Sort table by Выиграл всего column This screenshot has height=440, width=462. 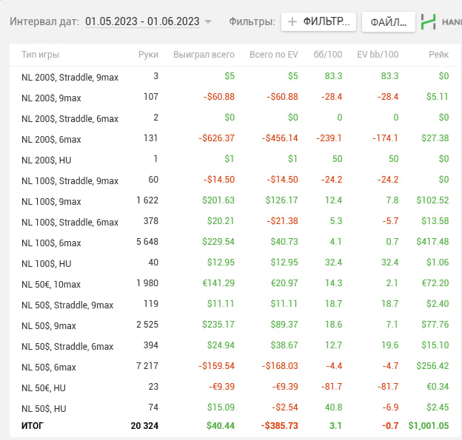(204, 55)
